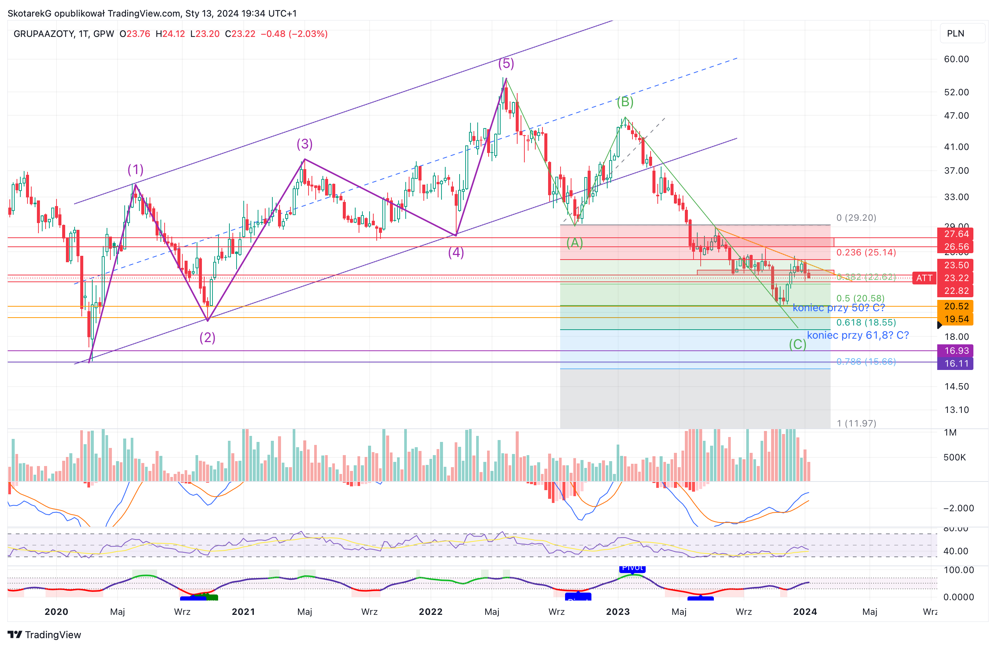Viewport: 996px width, 648px height.
Task: Click the 2024 time axis label
Action: coord(805,612)
